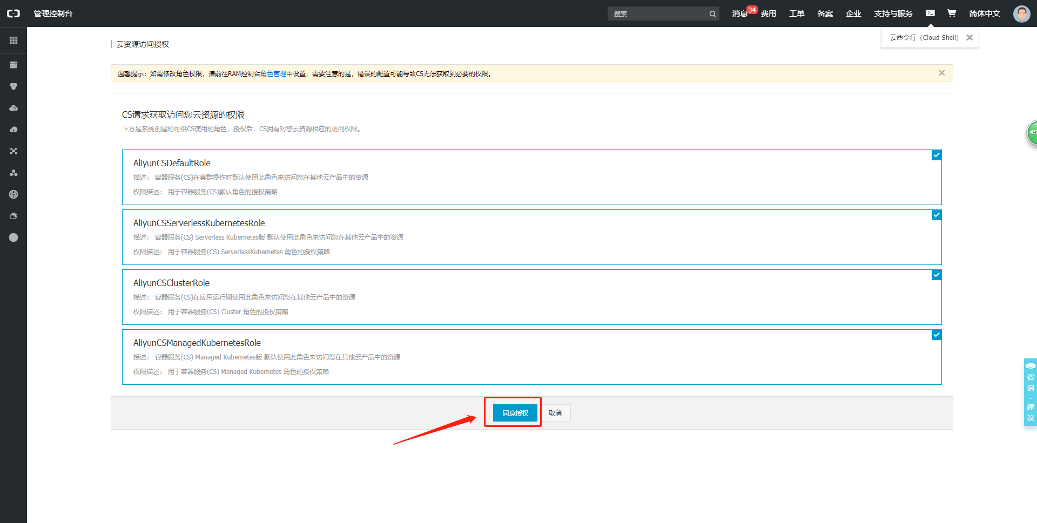The image size is (1037, 523).
Task: Open the 支持与服务 support menu
Action: point(893,13)
